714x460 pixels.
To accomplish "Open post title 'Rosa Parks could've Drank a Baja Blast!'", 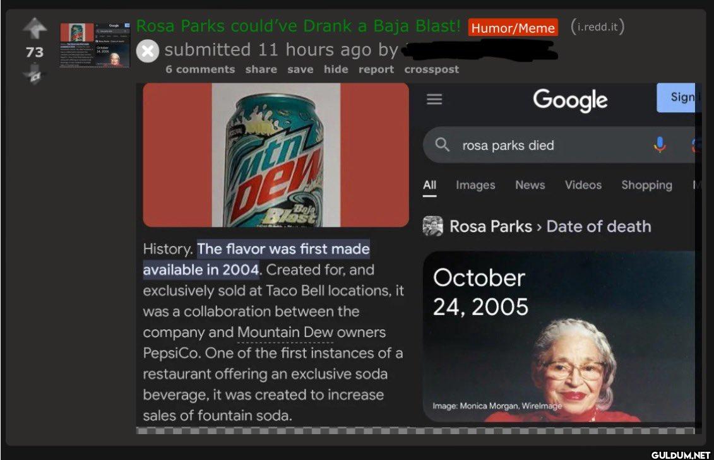I will 298,26.
